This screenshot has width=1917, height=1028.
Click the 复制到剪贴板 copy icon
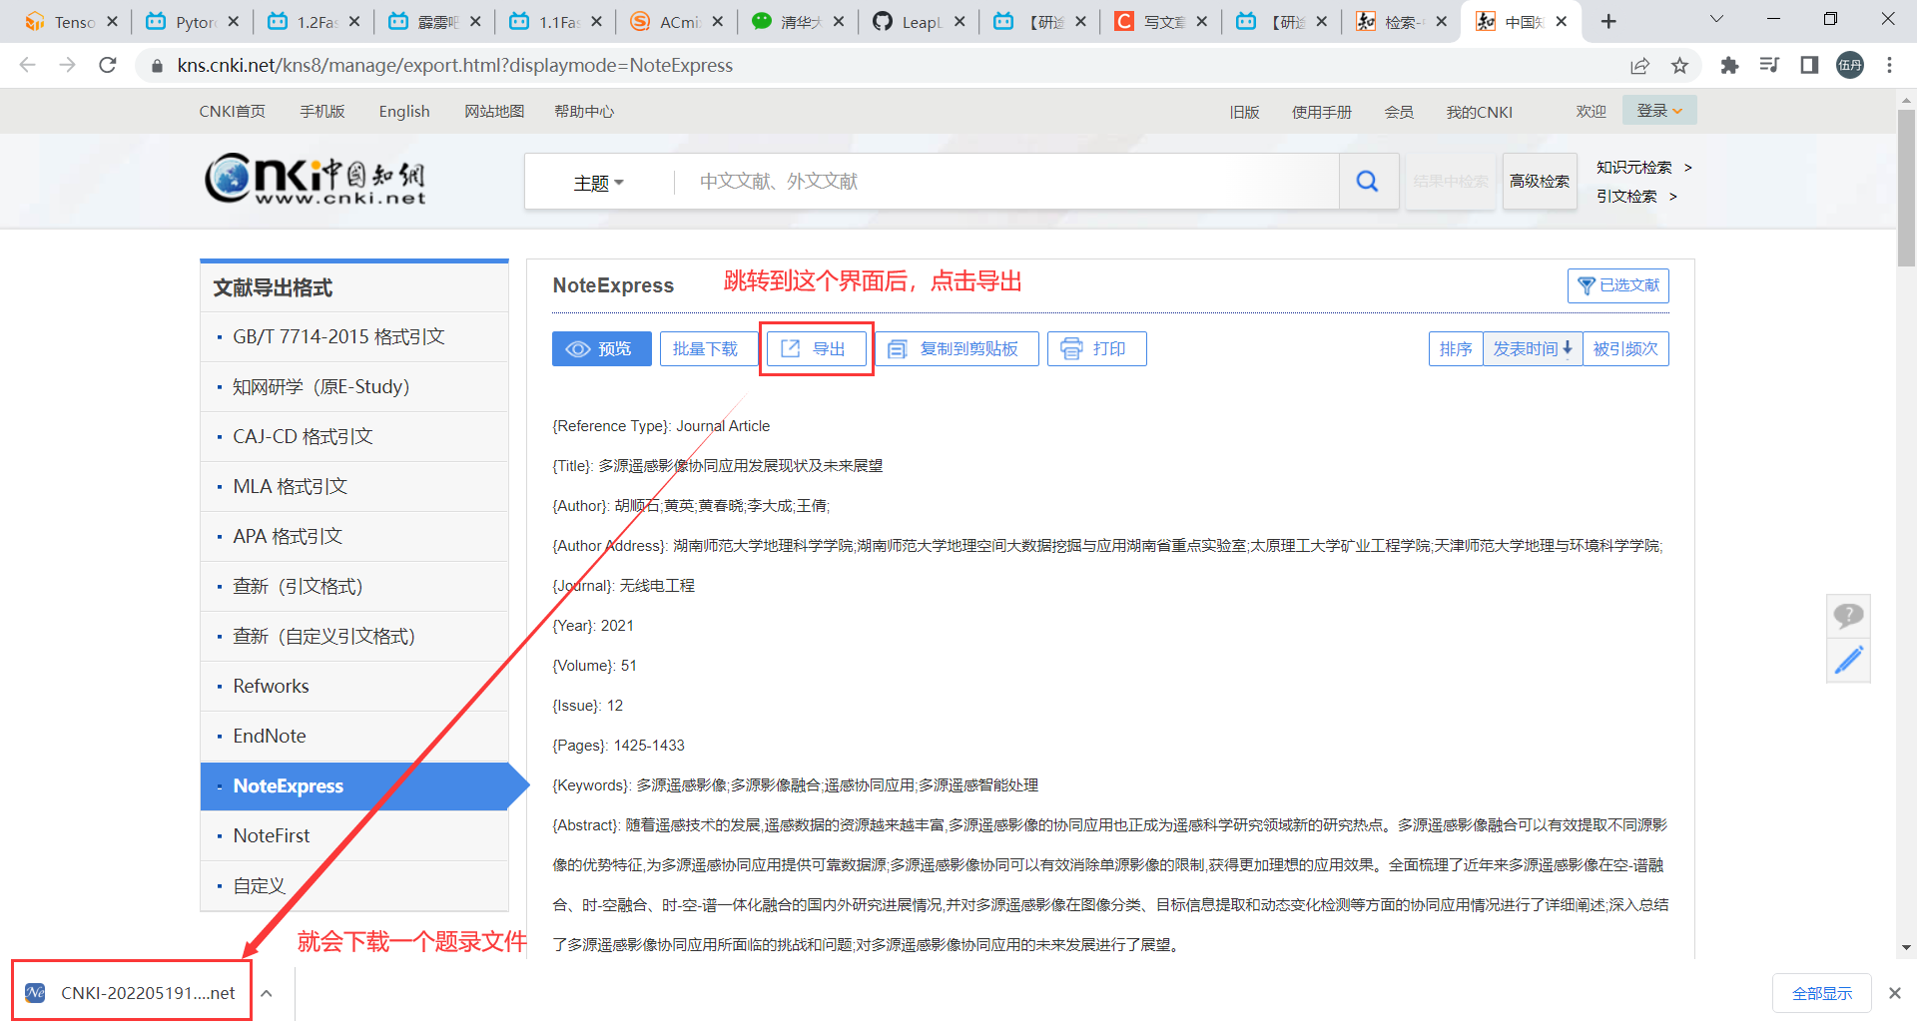click(899, 348)
